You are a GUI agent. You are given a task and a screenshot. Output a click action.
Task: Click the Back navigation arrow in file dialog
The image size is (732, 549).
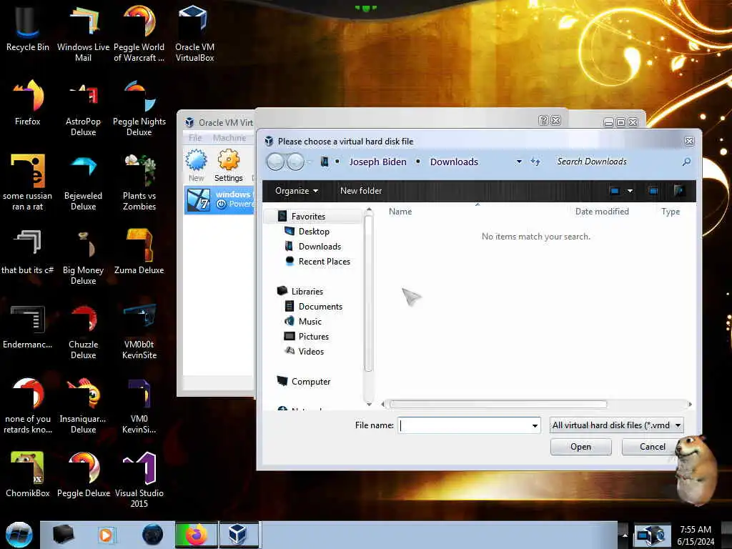pyautogui.click(x=275, y=162)
